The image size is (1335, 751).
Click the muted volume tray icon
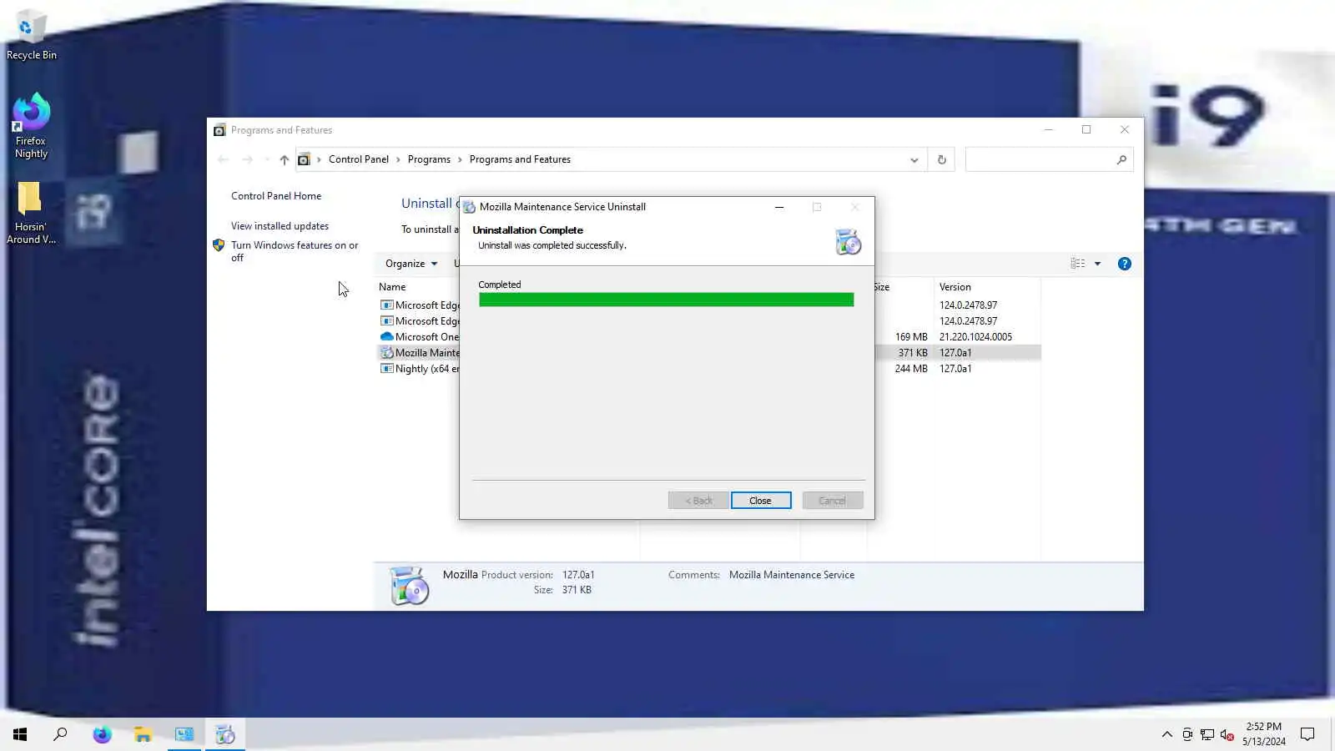click(x=1227, y=734)
